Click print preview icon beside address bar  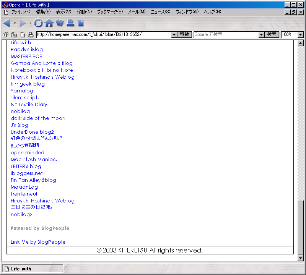[x=31, y=35]
